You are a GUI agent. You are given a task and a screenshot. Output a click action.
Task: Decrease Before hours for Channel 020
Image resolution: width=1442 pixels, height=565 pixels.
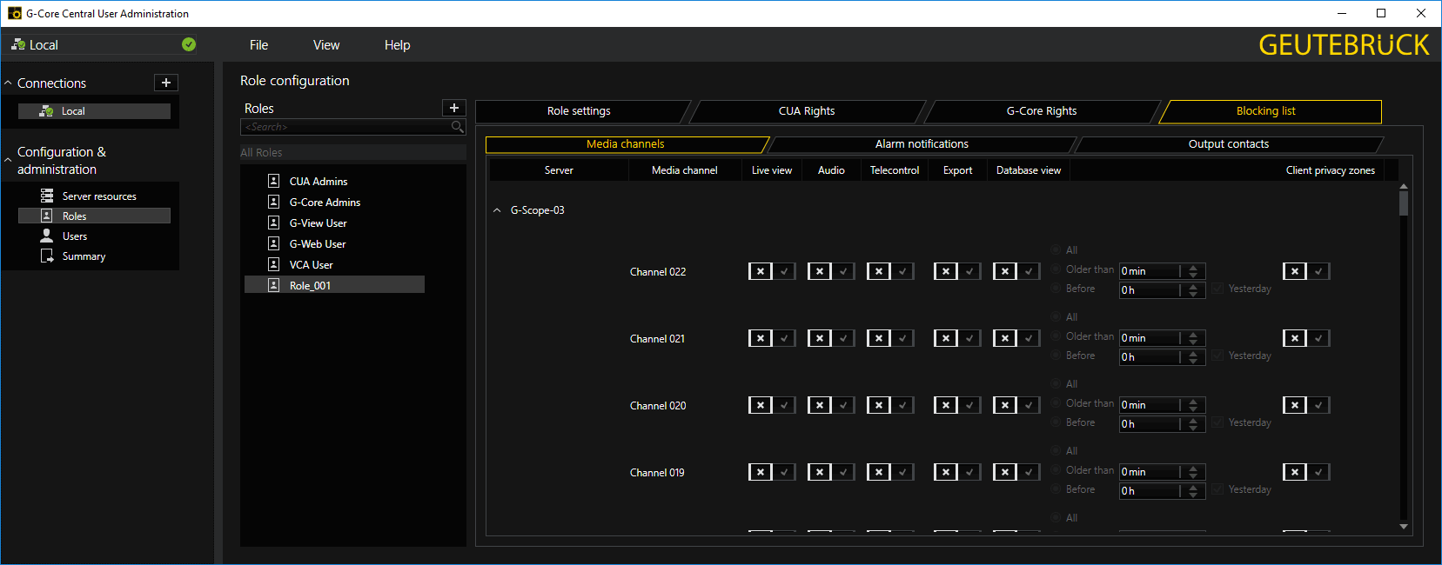(1193, 428)
